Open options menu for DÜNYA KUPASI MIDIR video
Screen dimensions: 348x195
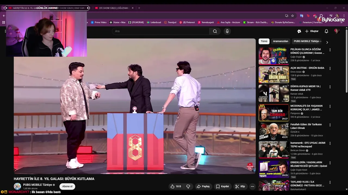point(330,87)
